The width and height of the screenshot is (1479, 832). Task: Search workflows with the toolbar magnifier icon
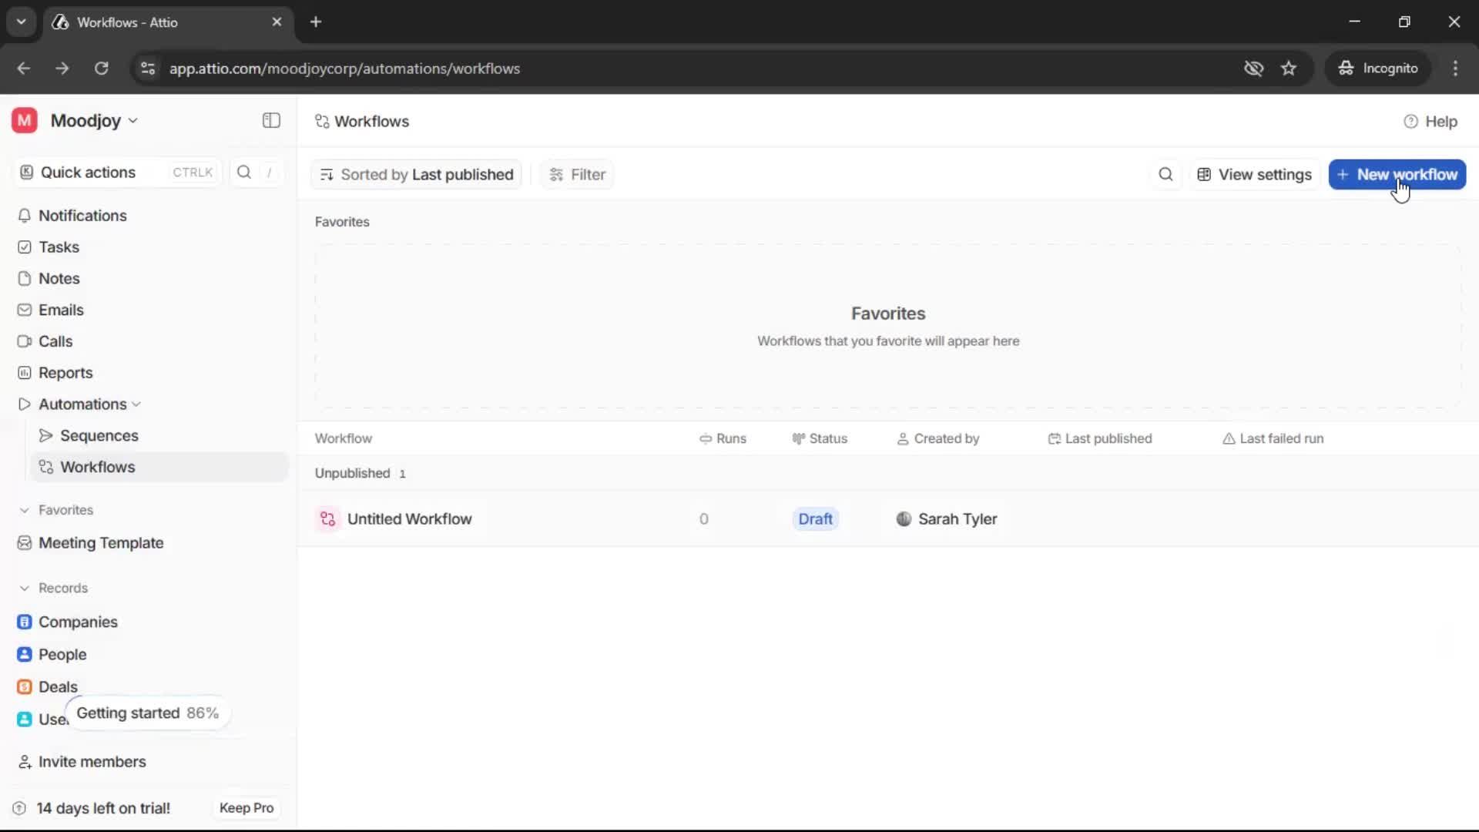[1165, 174]
